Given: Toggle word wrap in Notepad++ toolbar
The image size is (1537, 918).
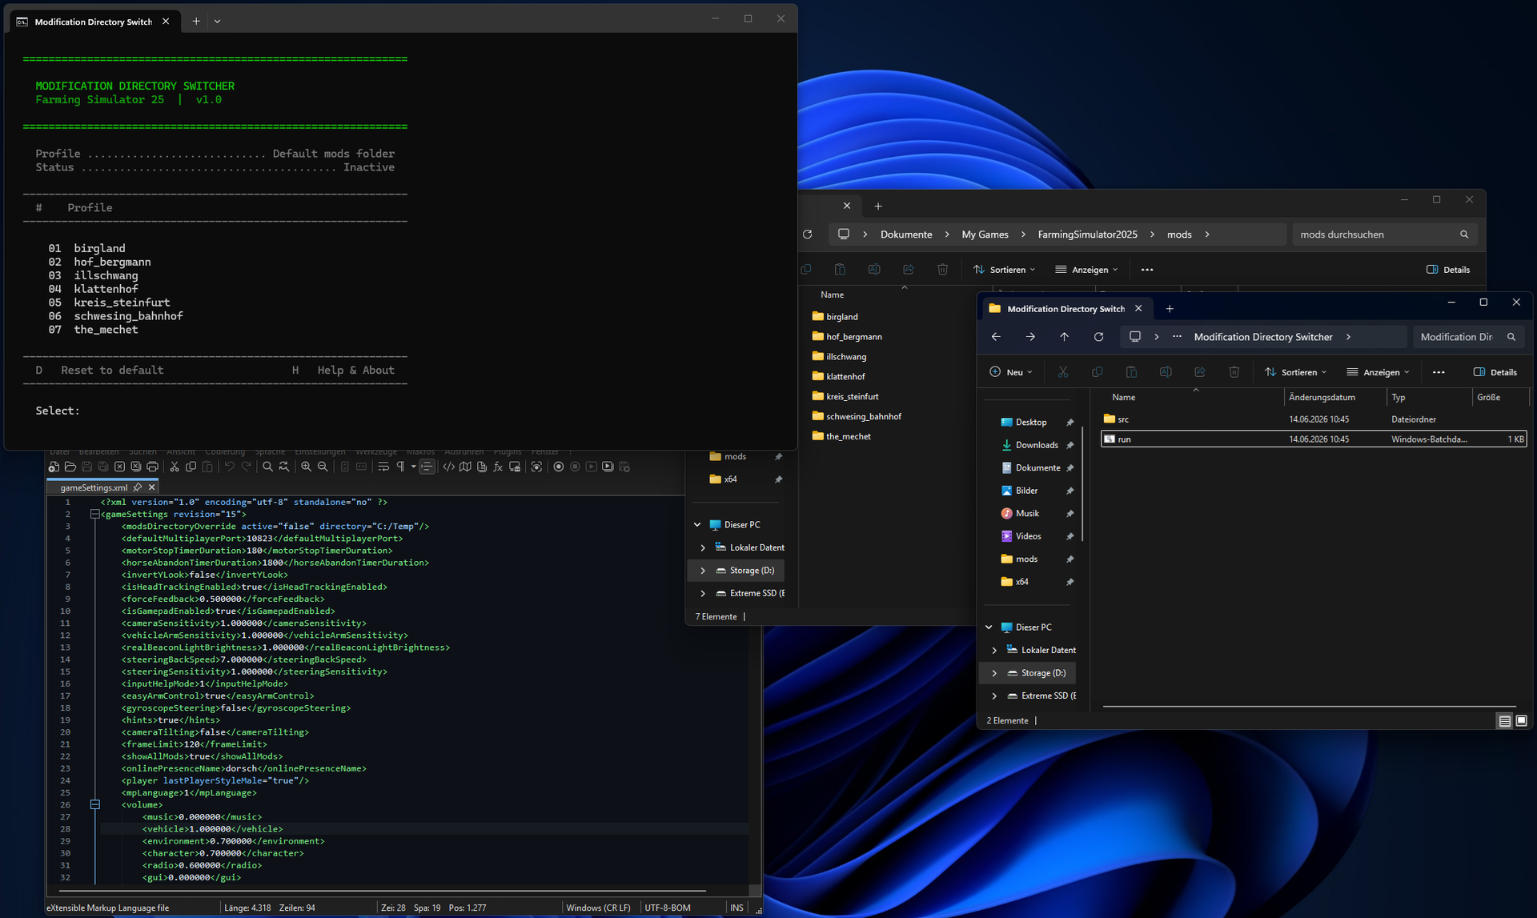Looking at the screenshot, I should click(383, 467).
